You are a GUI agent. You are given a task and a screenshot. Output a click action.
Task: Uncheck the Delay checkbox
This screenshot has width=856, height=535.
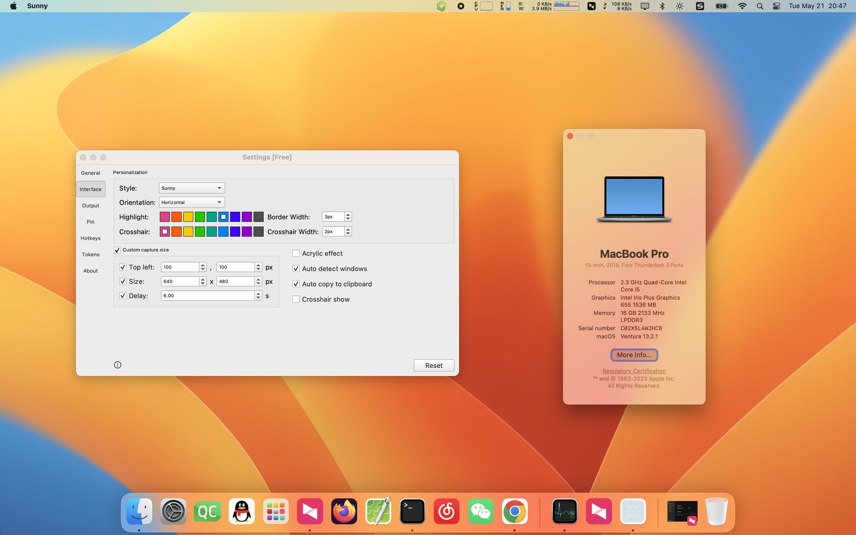coord(123,296)
